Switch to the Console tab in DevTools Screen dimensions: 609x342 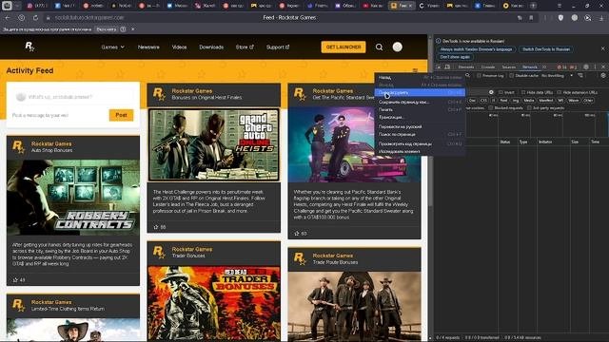click(488, 66)
